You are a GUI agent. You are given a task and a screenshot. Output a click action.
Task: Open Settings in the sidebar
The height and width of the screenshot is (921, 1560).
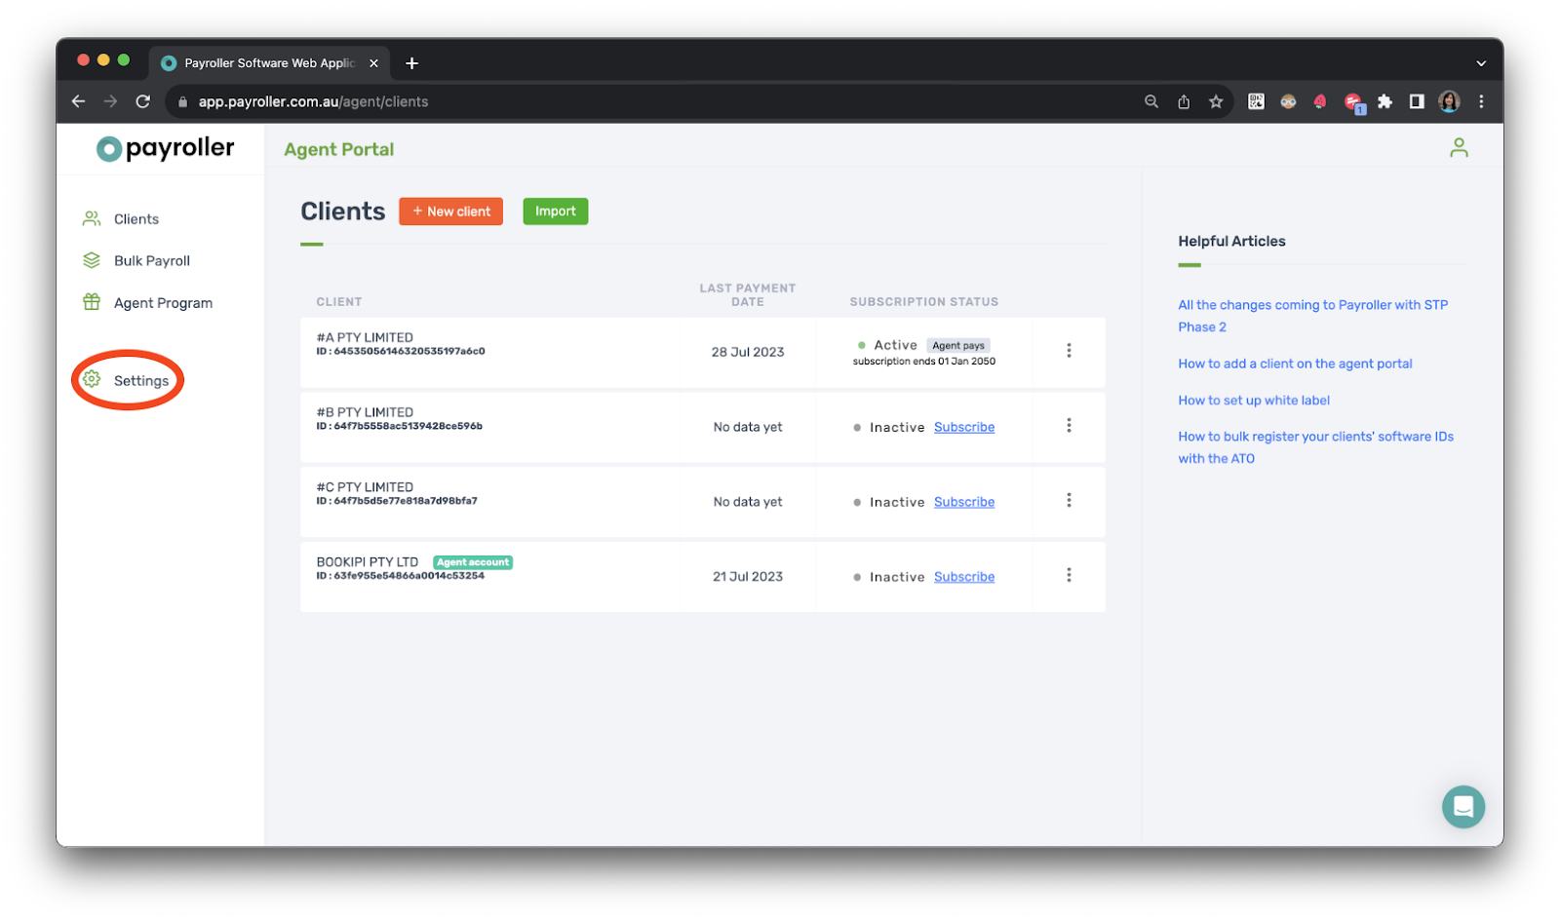coord(140,381)
